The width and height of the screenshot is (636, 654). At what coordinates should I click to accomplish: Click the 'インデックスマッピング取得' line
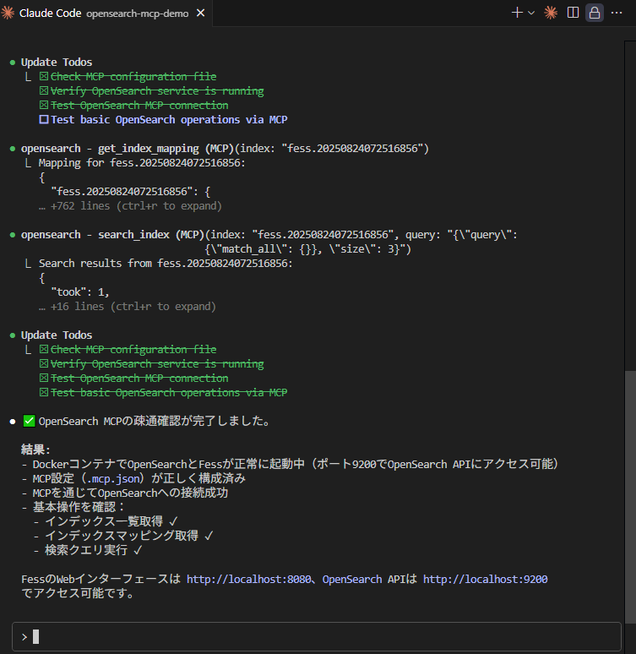point(124,536)
